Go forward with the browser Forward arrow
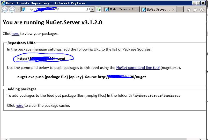Screen dimensions: 208x140 pyautogui.click(x=12, y=10)
